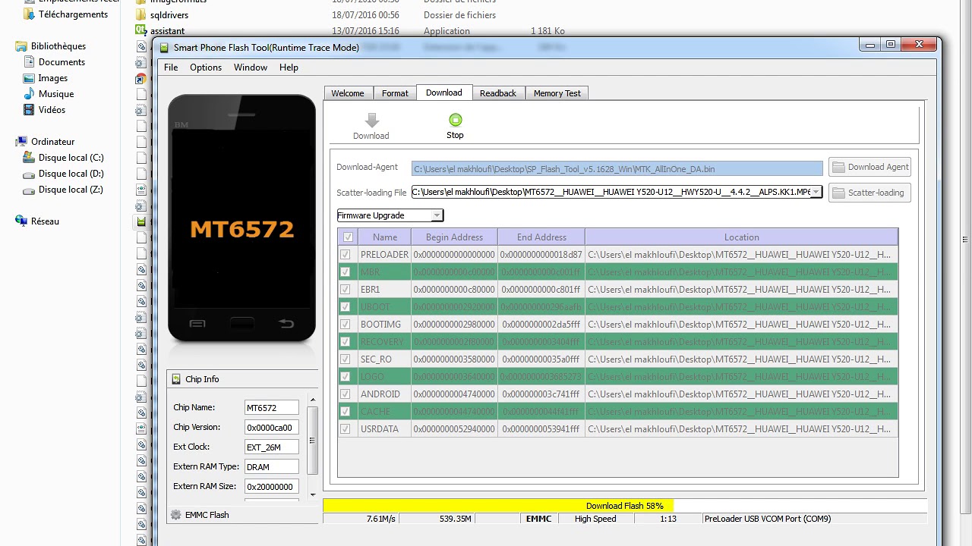Open the Scatter-loading File path dropdown
Viewport: 972px width, 546px height.
point(816,192)
